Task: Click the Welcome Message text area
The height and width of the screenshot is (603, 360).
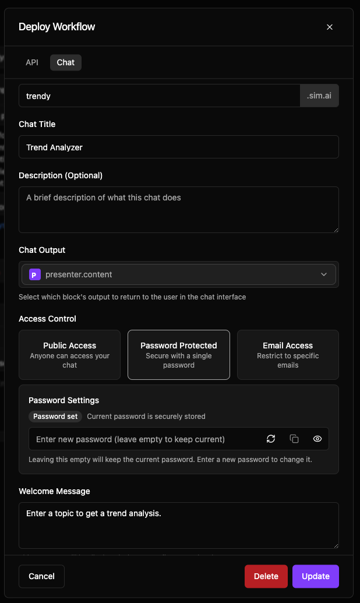Action: tap(178, 526)
